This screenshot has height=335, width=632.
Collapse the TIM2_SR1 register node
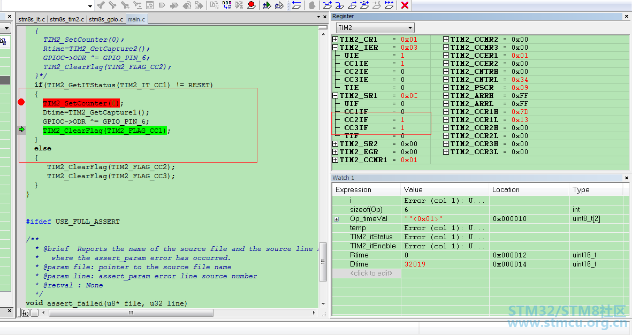click(335, 96)
